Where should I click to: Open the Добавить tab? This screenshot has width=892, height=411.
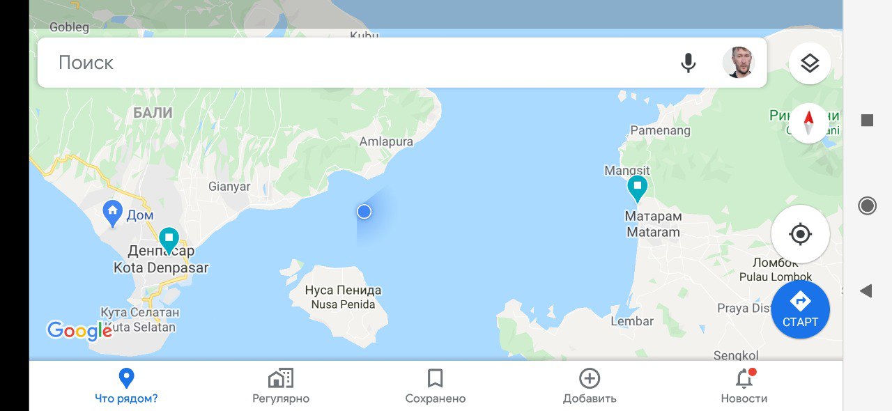[590, 387]
